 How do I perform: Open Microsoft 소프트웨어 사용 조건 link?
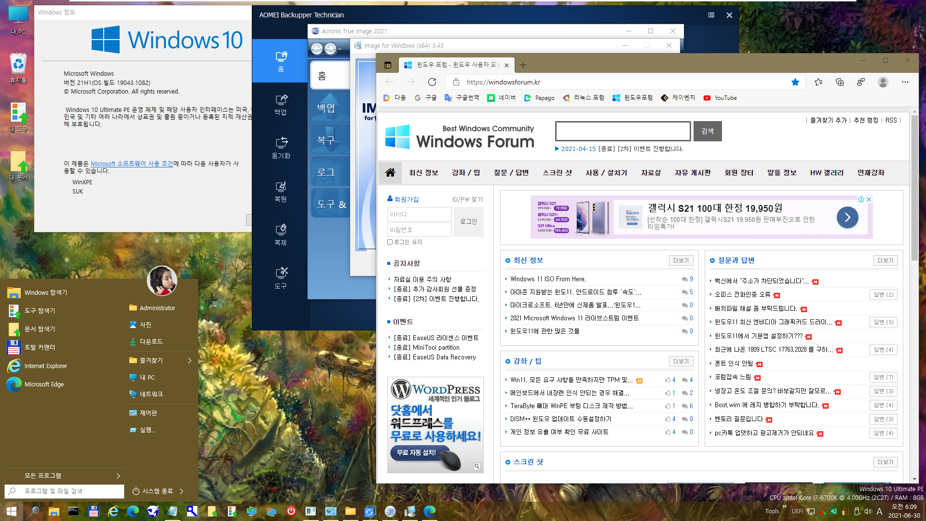click(132, 164)
